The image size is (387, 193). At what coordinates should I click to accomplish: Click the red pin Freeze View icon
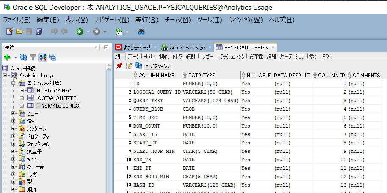(x=119, y=66)
